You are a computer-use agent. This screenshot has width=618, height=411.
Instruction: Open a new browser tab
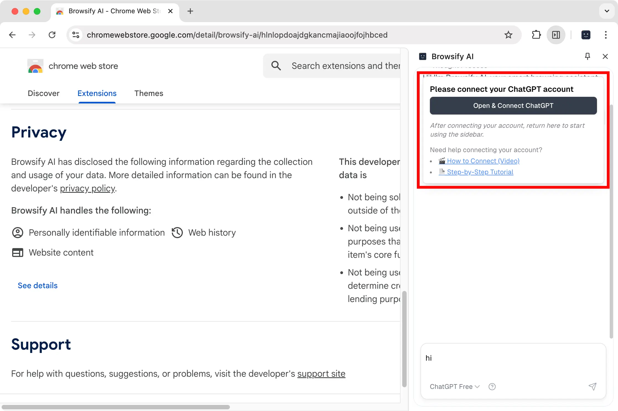[x=190, y=11]
